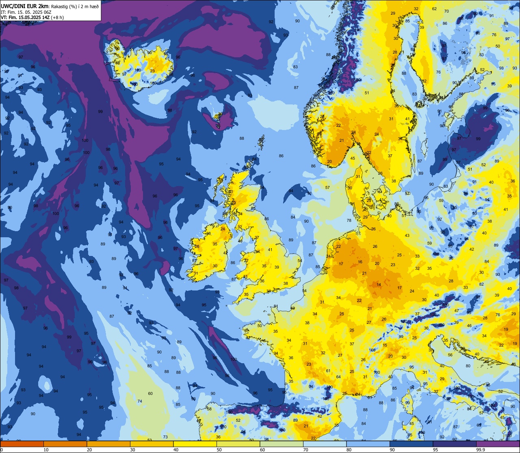The height and width of the screenshot is (453, 520).
Task: Click the 10–20 orange legend swatch
Action: click(65, 444)
